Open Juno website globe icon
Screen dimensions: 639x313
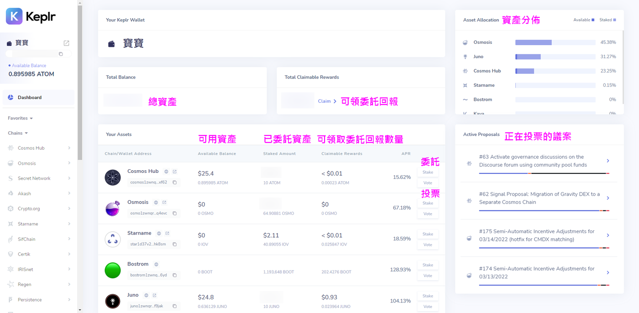pyautogui.click(x=146, y=295)
